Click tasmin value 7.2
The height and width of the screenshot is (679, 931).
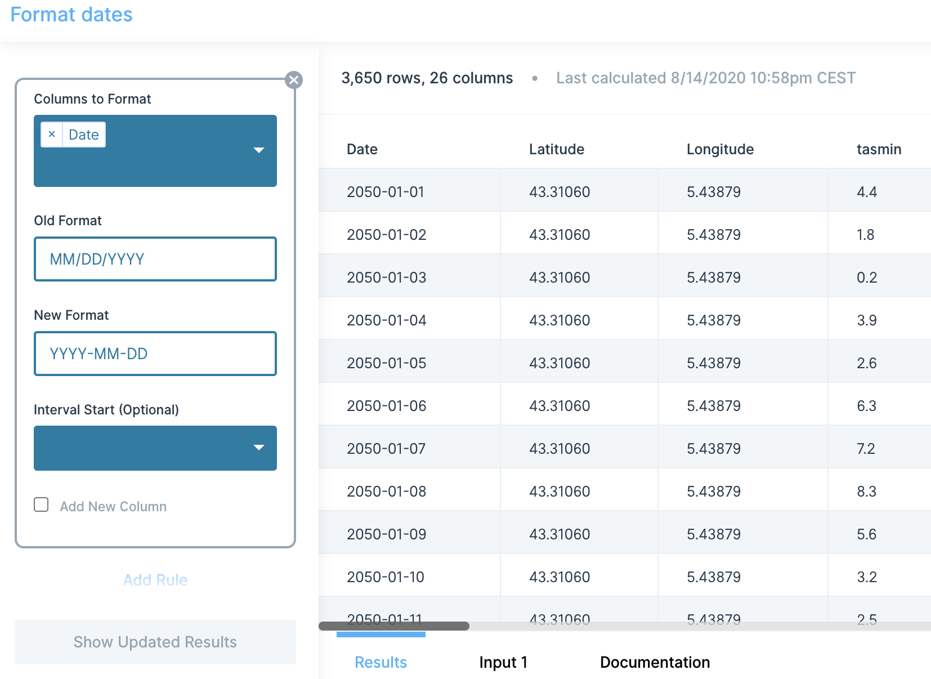(866, 449)
